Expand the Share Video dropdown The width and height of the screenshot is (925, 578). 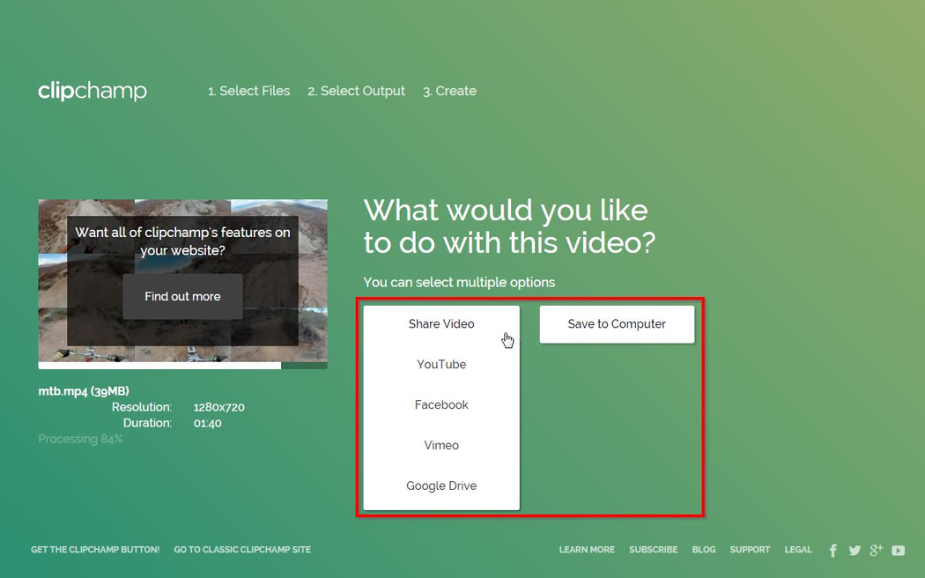[x=441, y=324]
